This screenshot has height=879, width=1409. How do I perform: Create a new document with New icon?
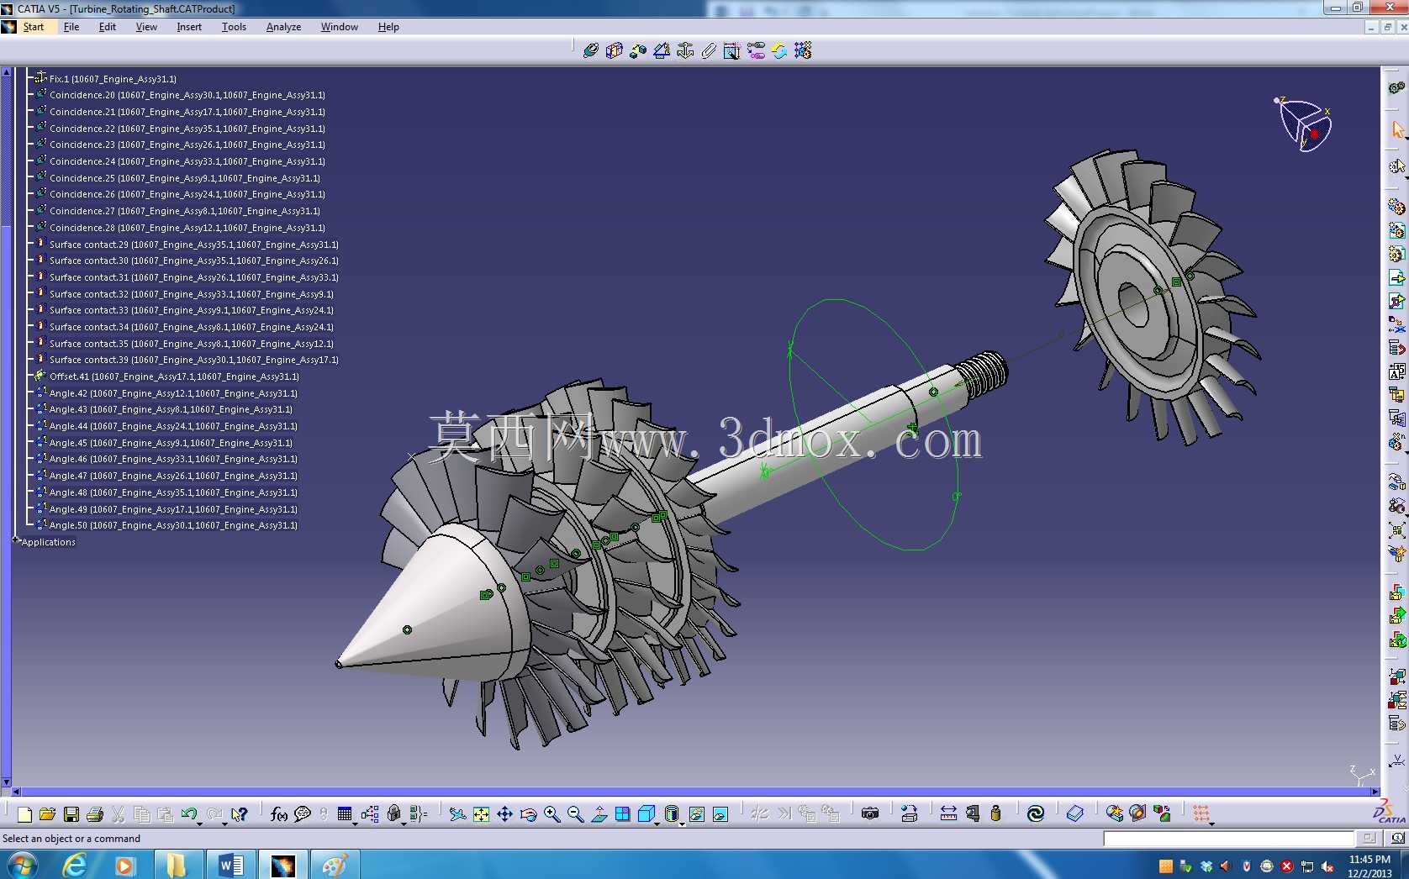[x=24, y=813]
